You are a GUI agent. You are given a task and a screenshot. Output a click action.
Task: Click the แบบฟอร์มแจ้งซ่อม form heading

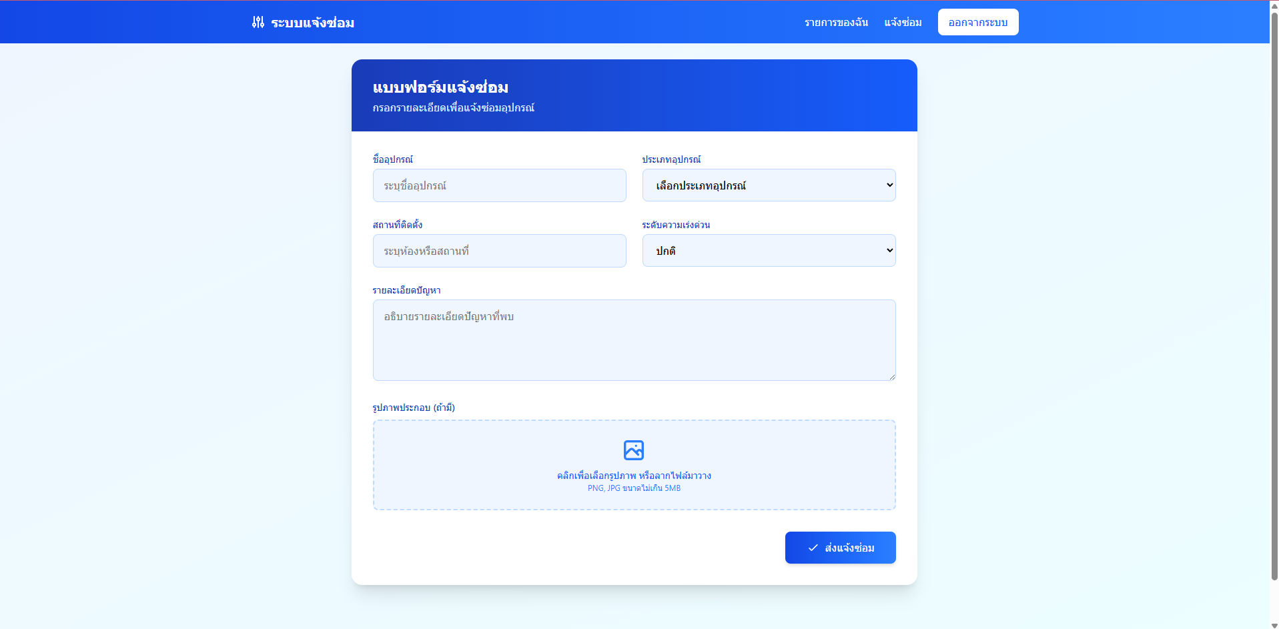click(440, 87)
